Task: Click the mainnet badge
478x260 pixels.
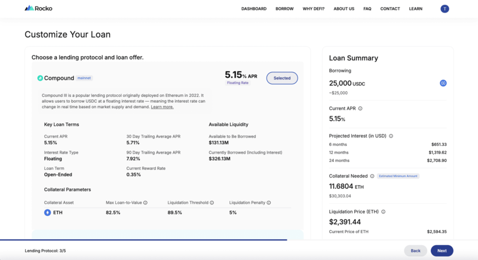Action: [84, 78]
